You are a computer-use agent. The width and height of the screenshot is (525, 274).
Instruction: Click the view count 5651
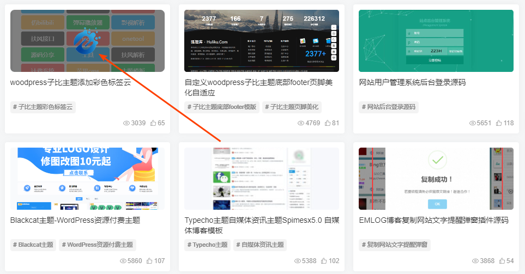pyautogui.click(x=484, y=123)
